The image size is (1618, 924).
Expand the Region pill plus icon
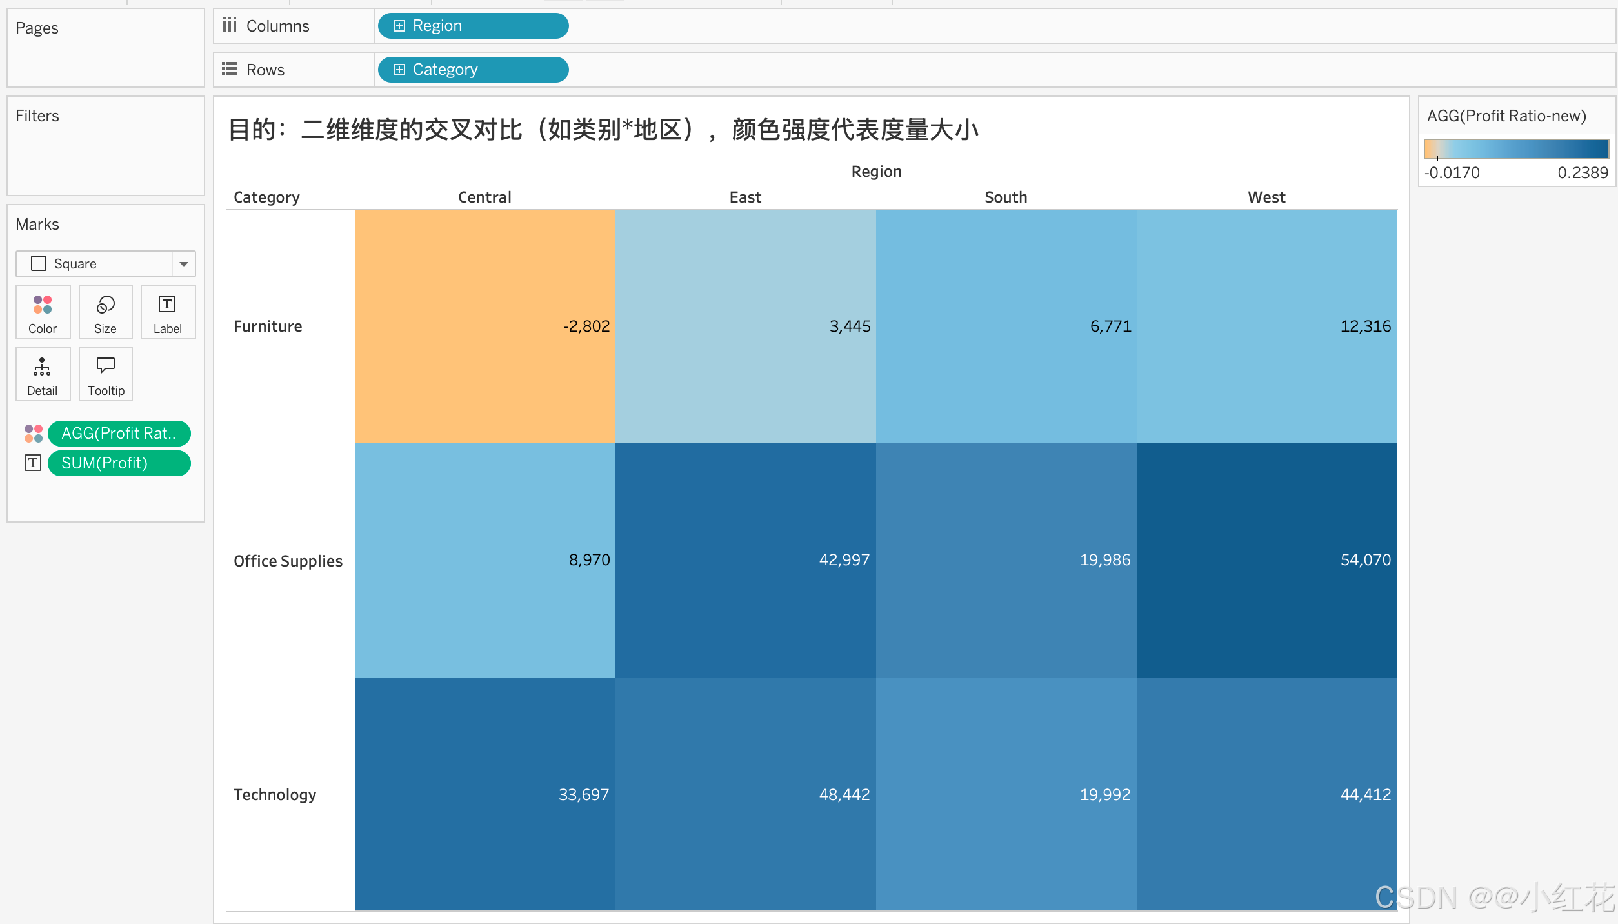(x=399, y=26)
